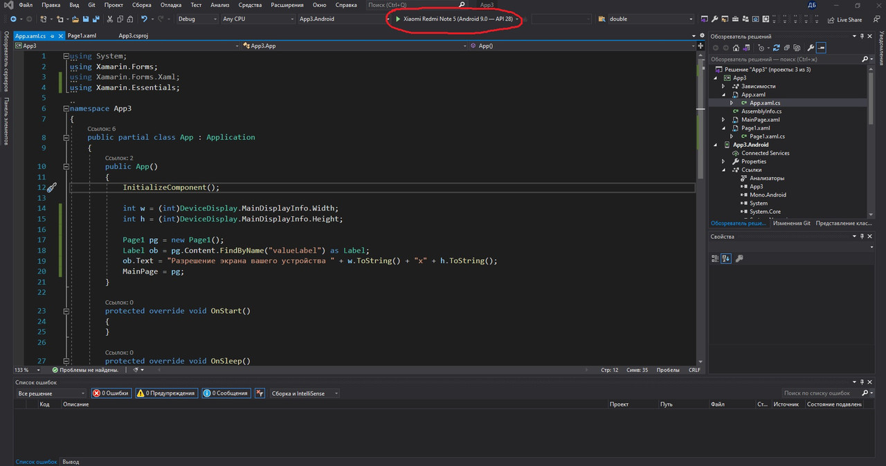This screenshot has height=466, width=886.
Task: Click Find in Files folder icon
Action: tap(602, 19)
